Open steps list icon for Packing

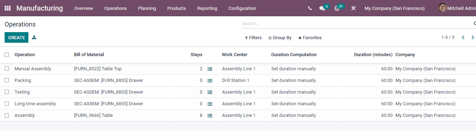coord(210,81)
